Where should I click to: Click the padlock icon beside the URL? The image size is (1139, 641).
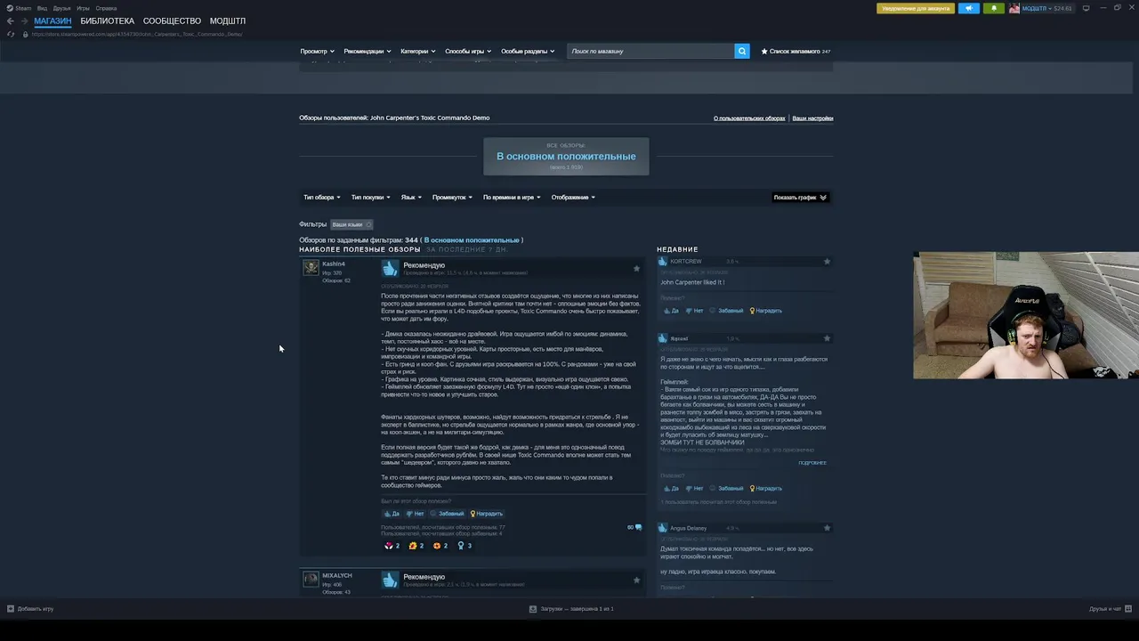(25, 34)
